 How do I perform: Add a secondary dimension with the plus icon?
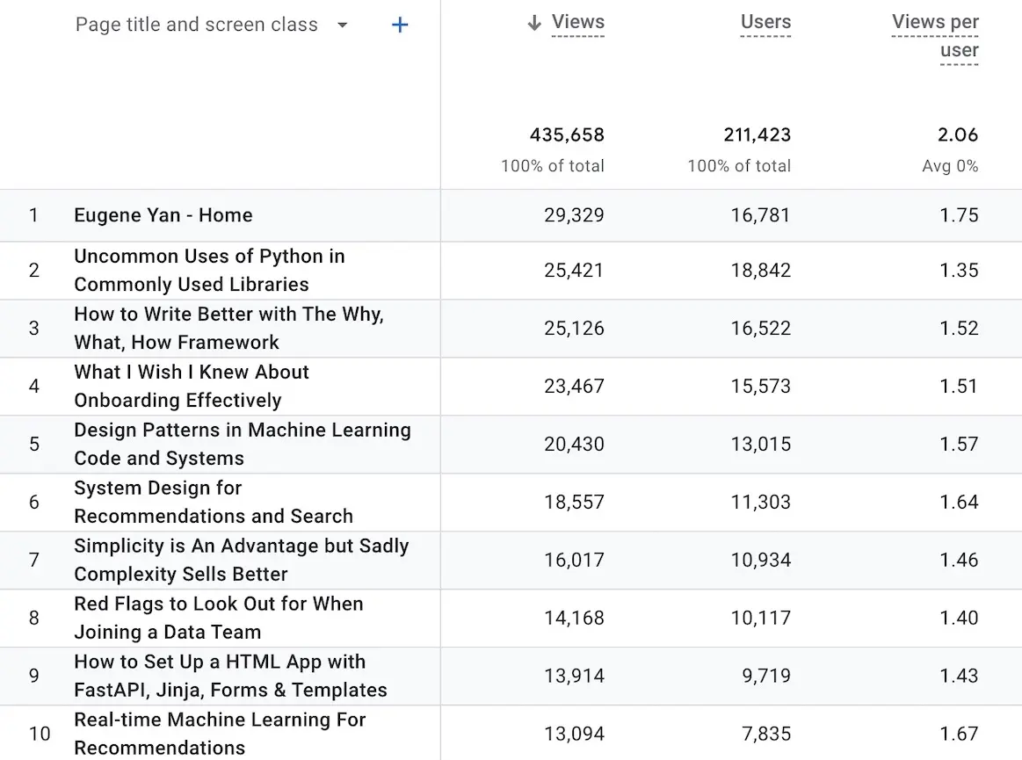(x=400, y=25)
